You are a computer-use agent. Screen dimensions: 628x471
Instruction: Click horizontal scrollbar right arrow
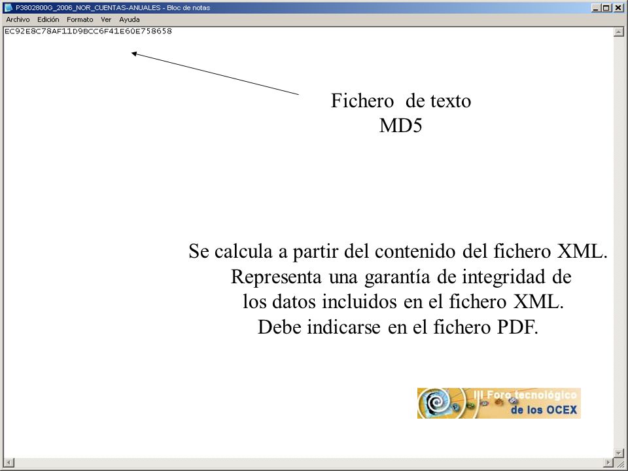(608, 462)
